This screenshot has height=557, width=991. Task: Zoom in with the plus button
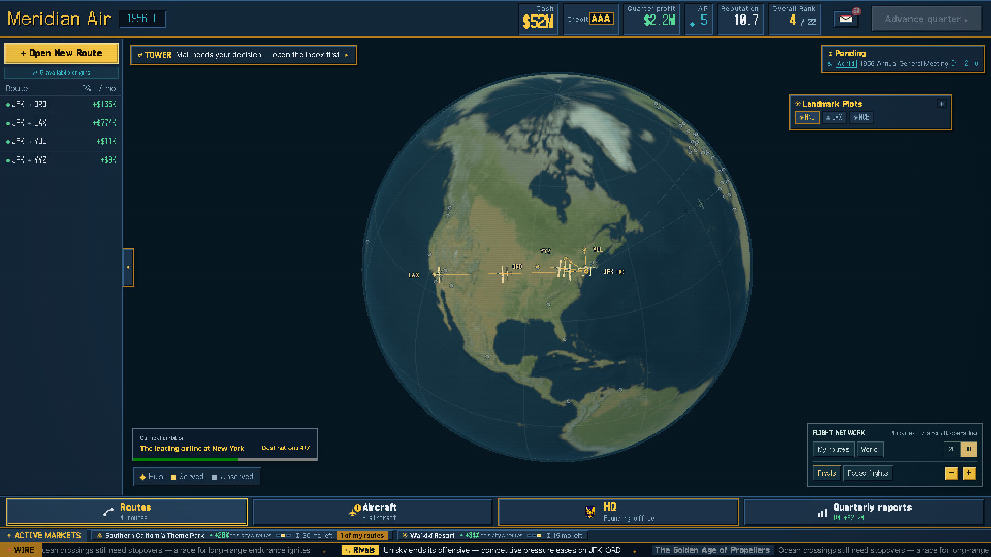coord(969,473)
